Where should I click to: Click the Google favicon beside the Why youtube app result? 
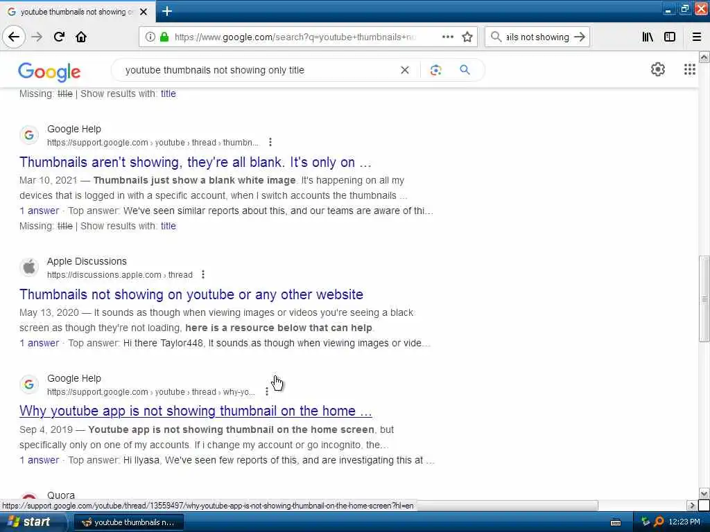(29, 384)
